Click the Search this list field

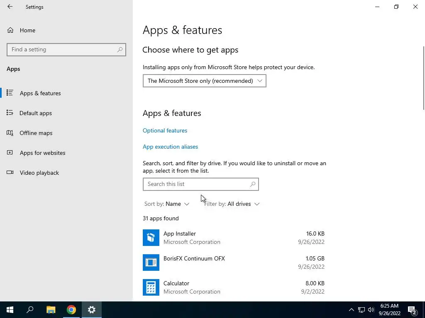pyautogui.click(x=201, y=184)
